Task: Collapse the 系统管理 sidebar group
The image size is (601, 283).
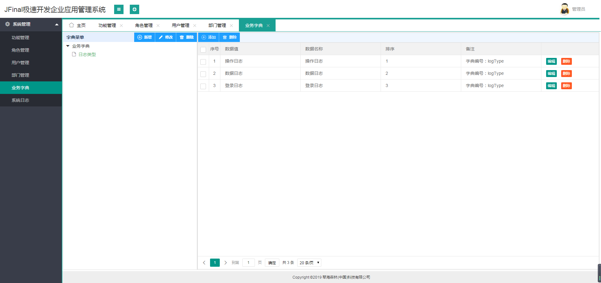Action: coord(57,24)
